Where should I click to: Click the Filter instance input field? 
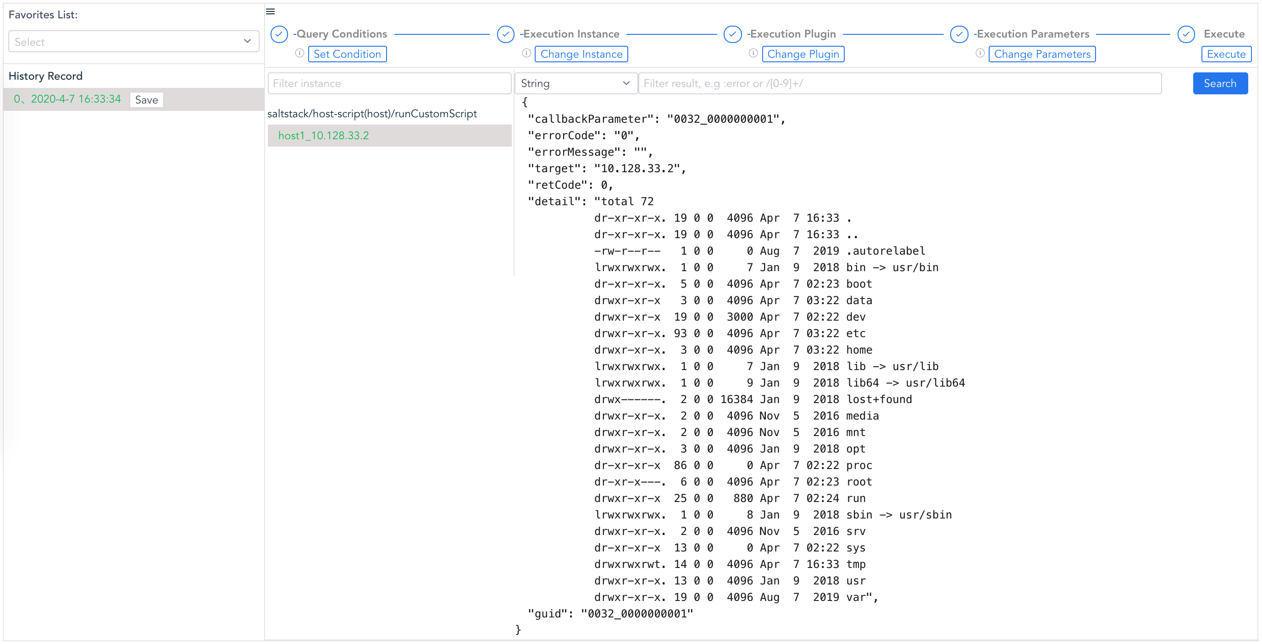pos(389,83)
